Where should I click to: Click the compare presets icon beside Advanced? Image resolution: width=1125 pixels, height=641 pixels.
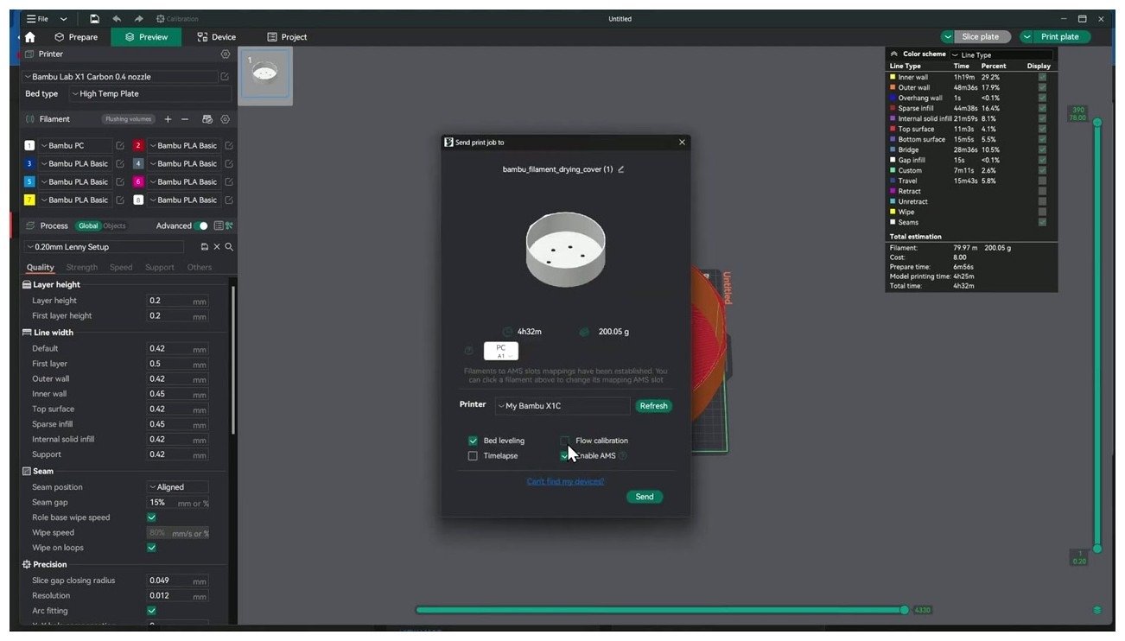pos(230,225)
